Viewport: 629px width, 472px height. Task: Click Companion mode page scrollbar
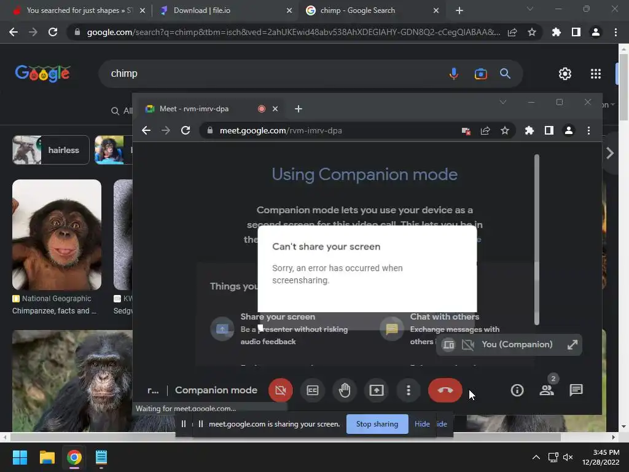[537, 240]
